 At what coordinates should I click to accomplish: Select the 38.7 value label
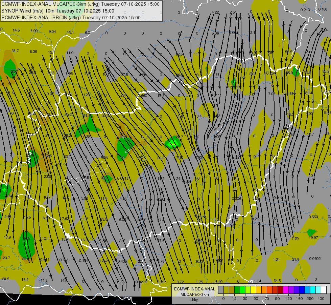tap(15, 51)
